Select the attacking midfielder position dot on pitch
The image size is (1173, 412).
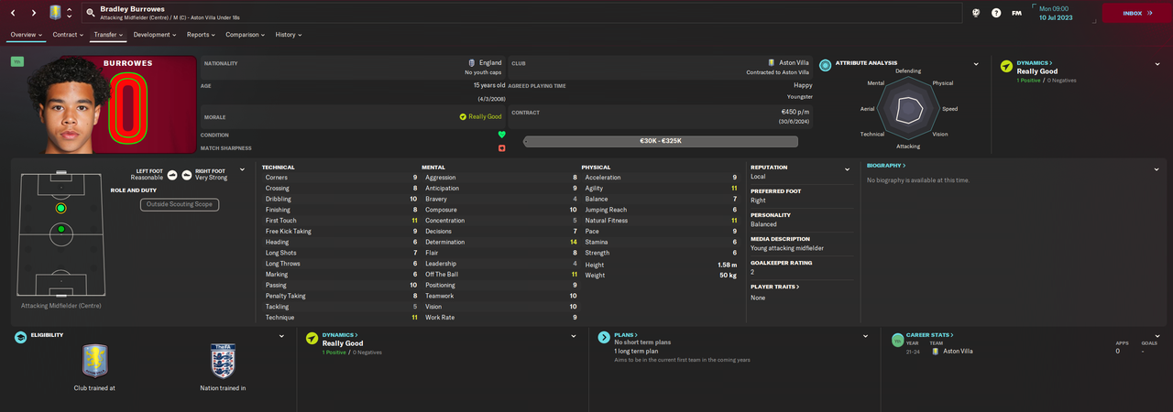click(x=60, y=209)
